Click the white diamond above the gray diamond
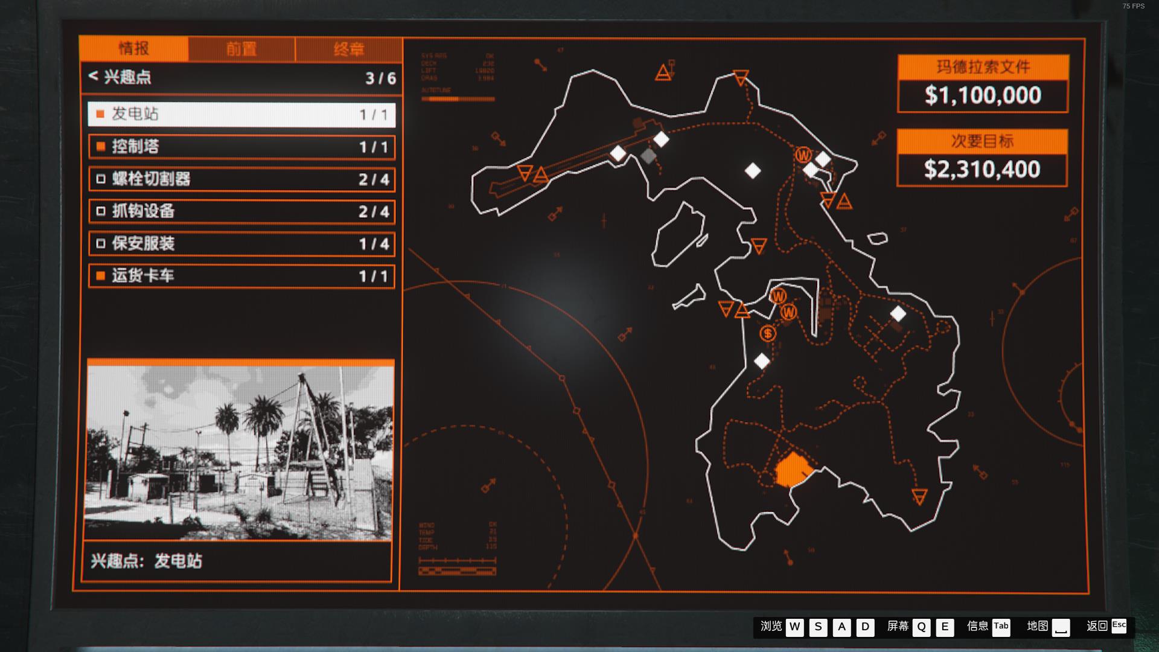The height and width of the screenshot is (652, 1159). (661, 139)
